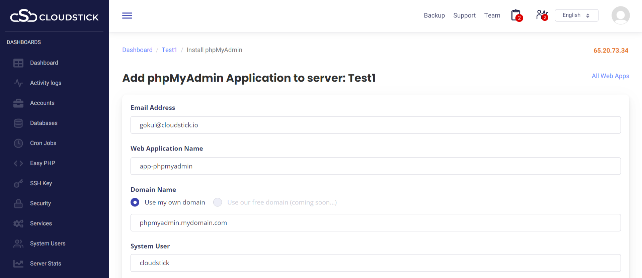Click the hamburger menu icon
This screenshot has width=642, height=278.
(127, 16)
